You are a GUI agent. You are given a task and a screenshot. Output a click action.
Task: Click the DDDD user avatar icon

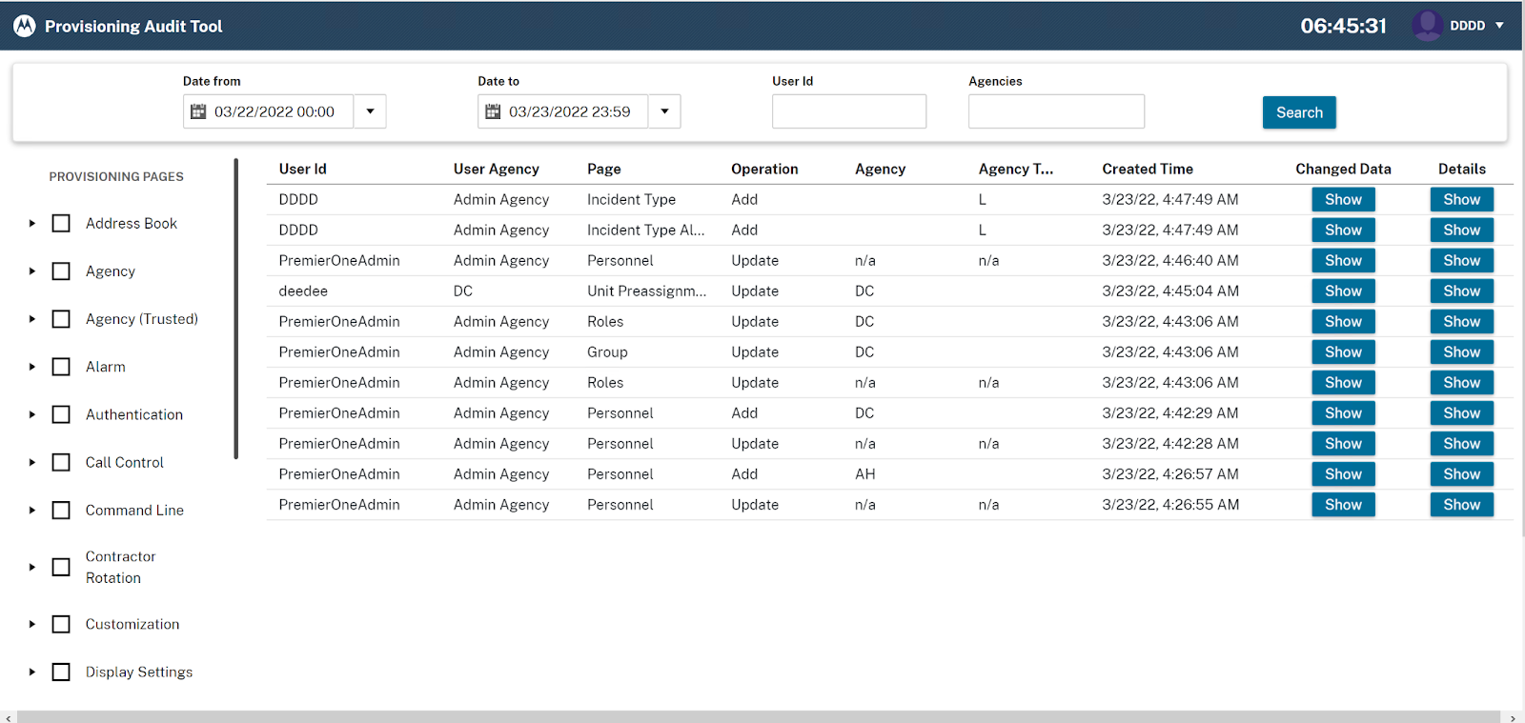[x=1427, y=26]
